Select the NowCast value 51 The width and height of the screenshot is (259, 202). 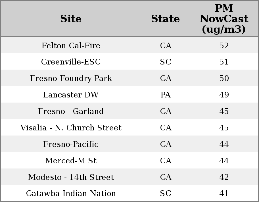pos(224,62)
